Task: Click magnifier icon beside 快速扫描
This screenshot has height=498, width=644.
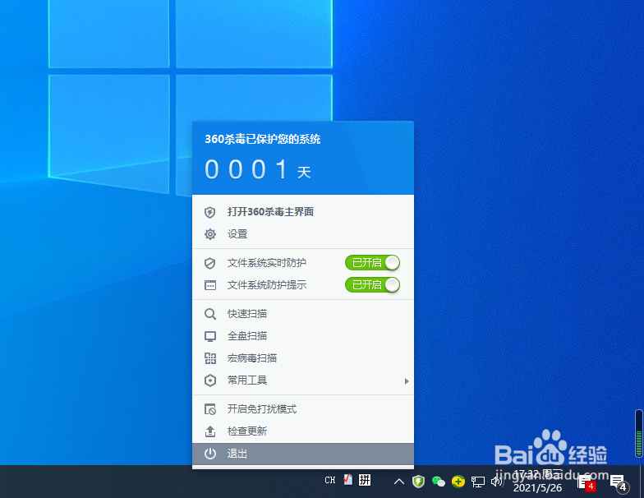Action: pyautogui.click(x=210, y=314)
